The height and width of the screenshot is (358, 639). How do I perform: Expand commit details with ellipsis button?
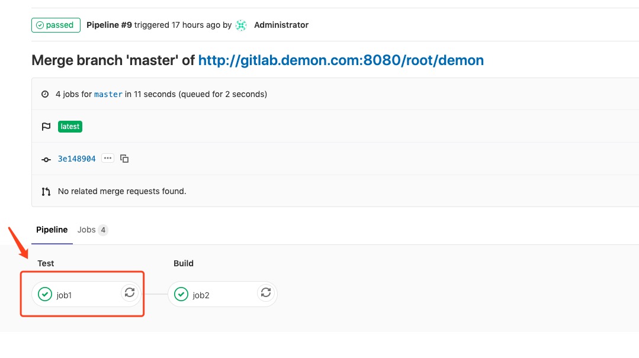pyautogui.click(x=107, y=159)
